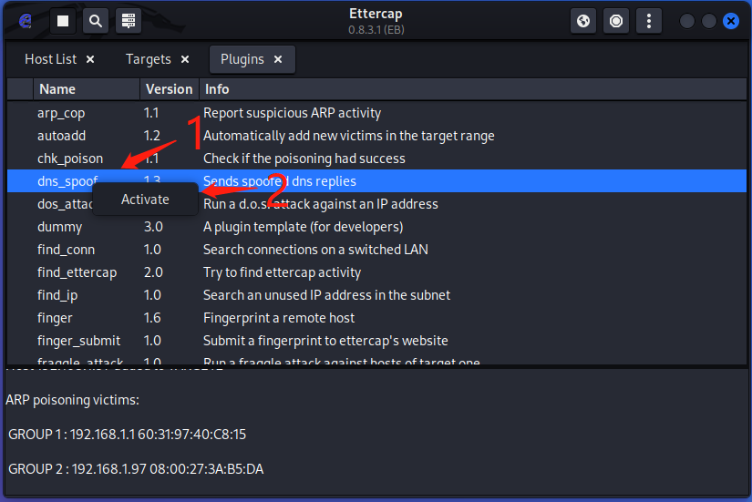Close the Plugins tab

point(278,59)
